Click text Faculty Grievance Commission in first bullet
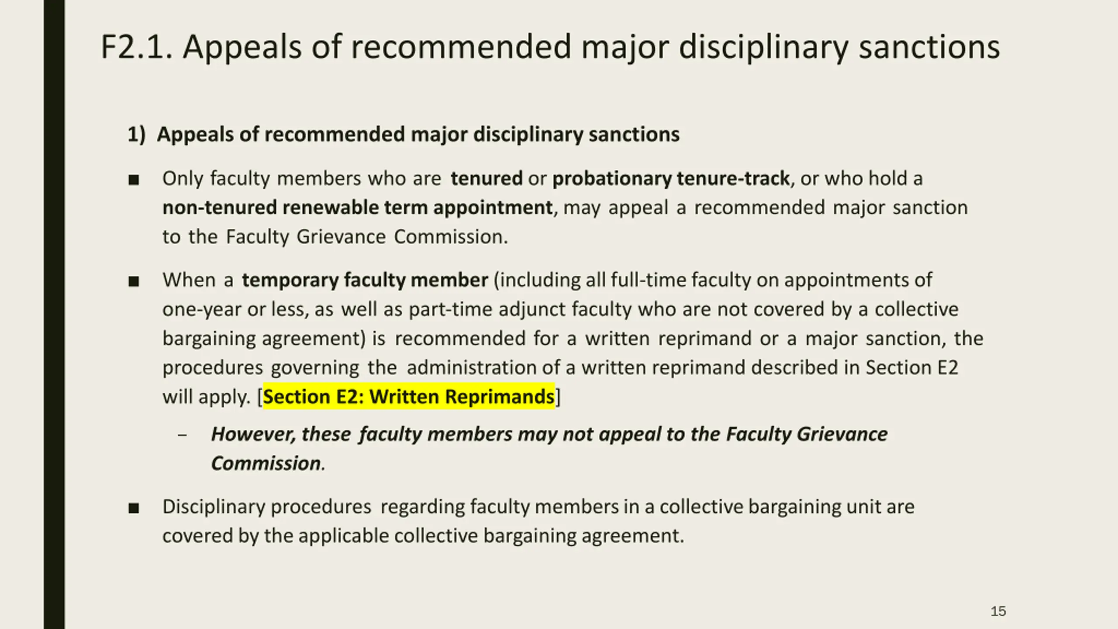Viewport: 1118px width, 629px height. click(x=366, y=237)
